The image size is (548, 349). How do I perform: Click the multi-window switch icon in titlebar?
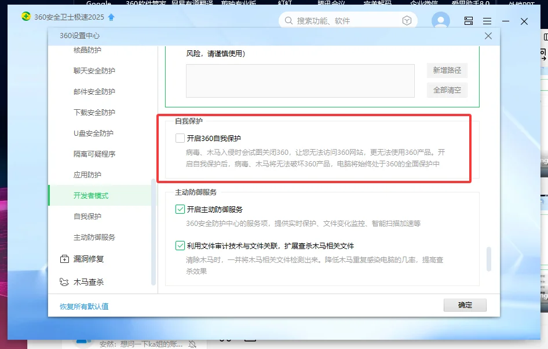468,21
